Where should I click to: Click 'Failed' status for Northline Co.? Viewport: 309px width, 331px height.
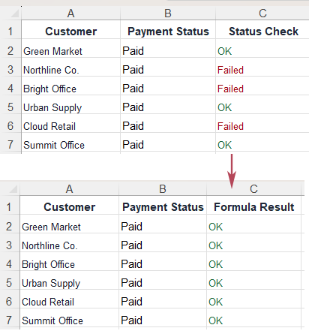click(262, 67)
